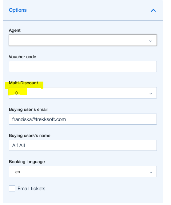171x205 pixels.
Task: Open the Booking language dropdown showing en
Action: 83,172
